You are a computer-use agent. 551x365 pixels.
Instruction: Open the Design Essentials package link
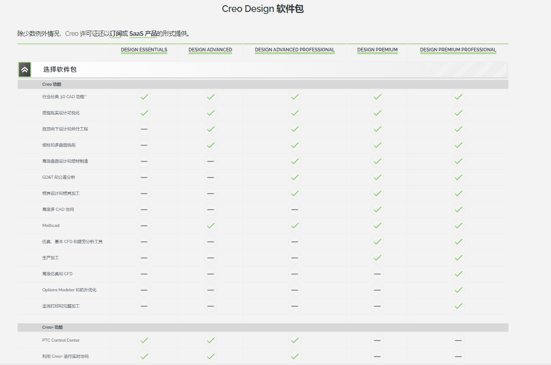point(144,50)
